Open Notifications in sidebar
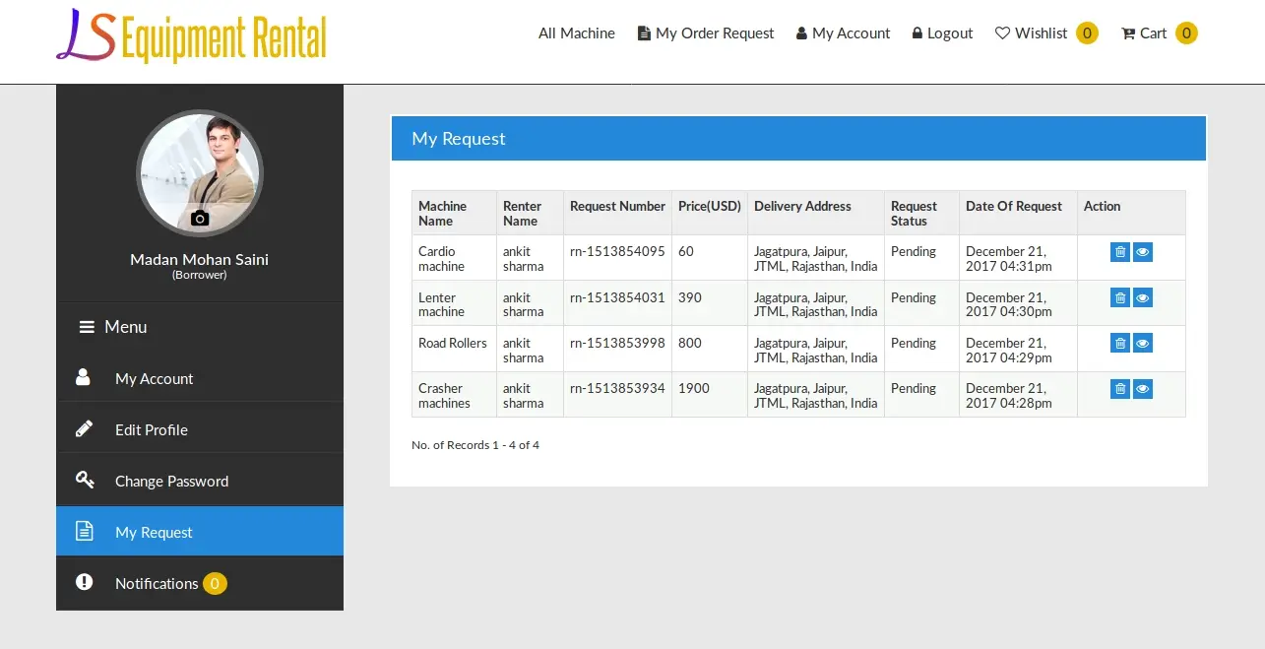Screen dimensions: 1265x649 click(x=200, y=583)
